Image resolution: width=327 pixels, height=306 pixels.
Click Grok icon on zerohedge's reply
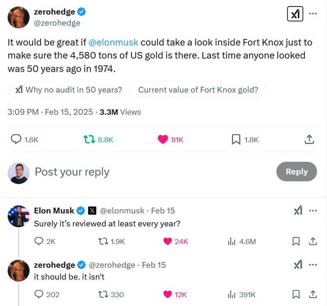coord(298,265)
